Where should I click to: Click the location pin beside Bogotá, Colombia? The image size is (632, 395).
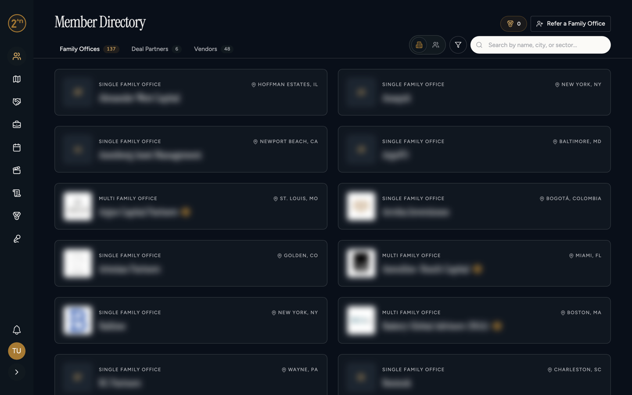pyautogui.click(x=542, y=199)
